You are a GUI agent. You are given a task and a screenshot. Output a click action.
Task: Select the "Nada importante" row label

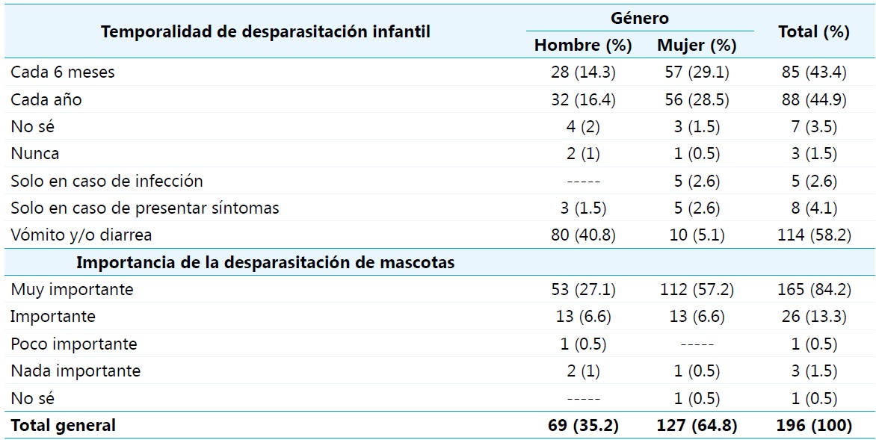pos(75,371)
